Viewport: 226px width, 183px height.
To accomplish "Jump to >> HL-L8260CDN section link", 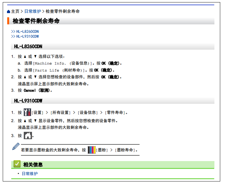I will [25, 32].
